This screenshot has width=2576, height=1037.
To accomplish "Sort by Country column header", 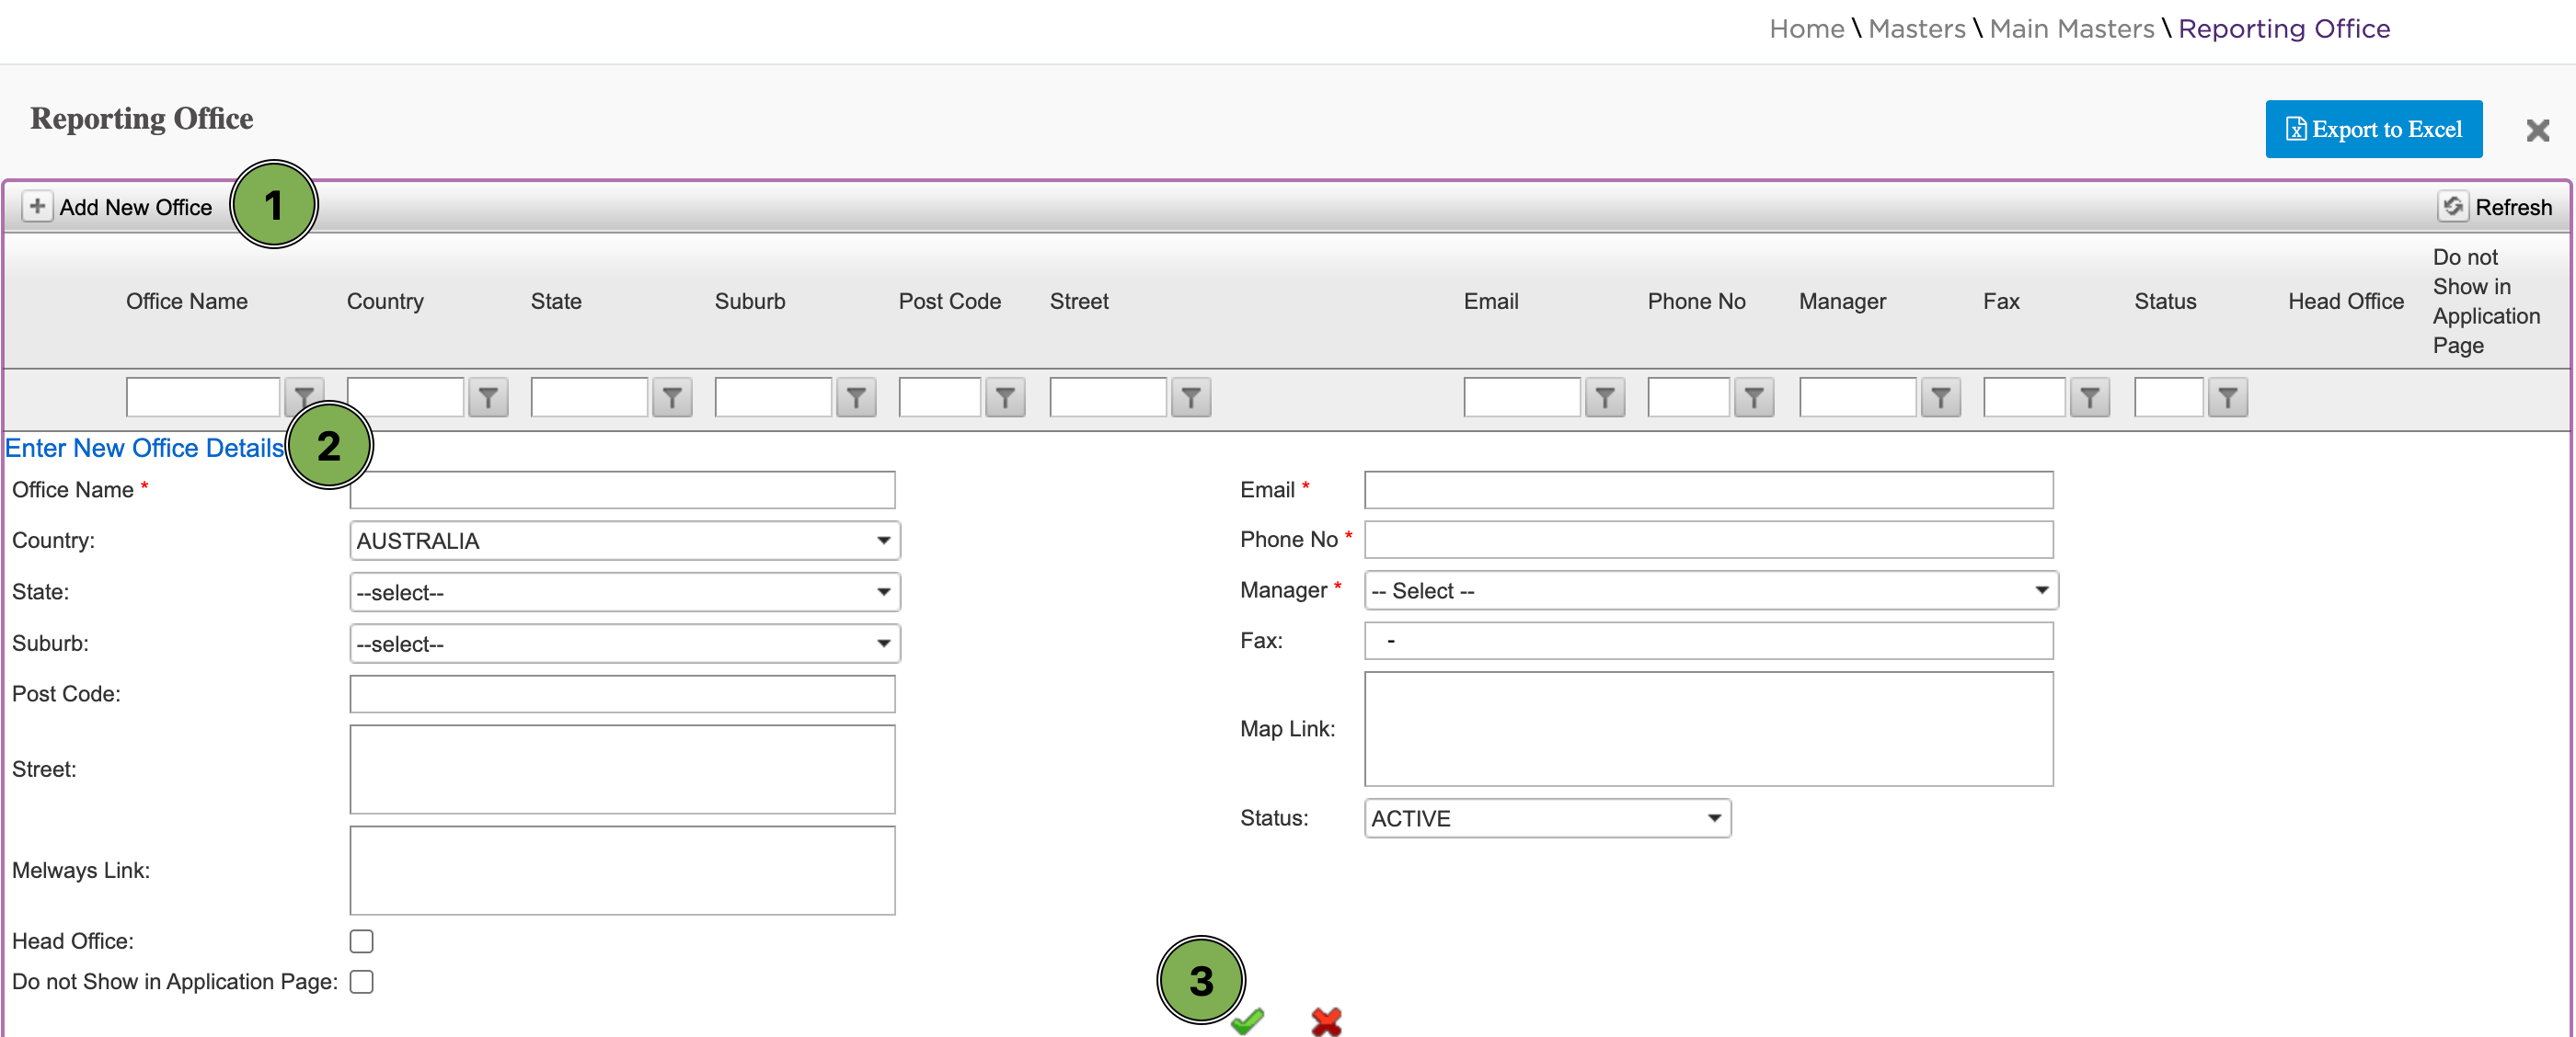I will [385, 301].
